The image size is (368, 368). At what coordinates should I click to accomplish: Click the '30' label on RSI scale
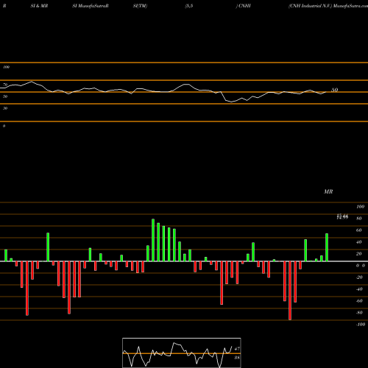(5, 108)
